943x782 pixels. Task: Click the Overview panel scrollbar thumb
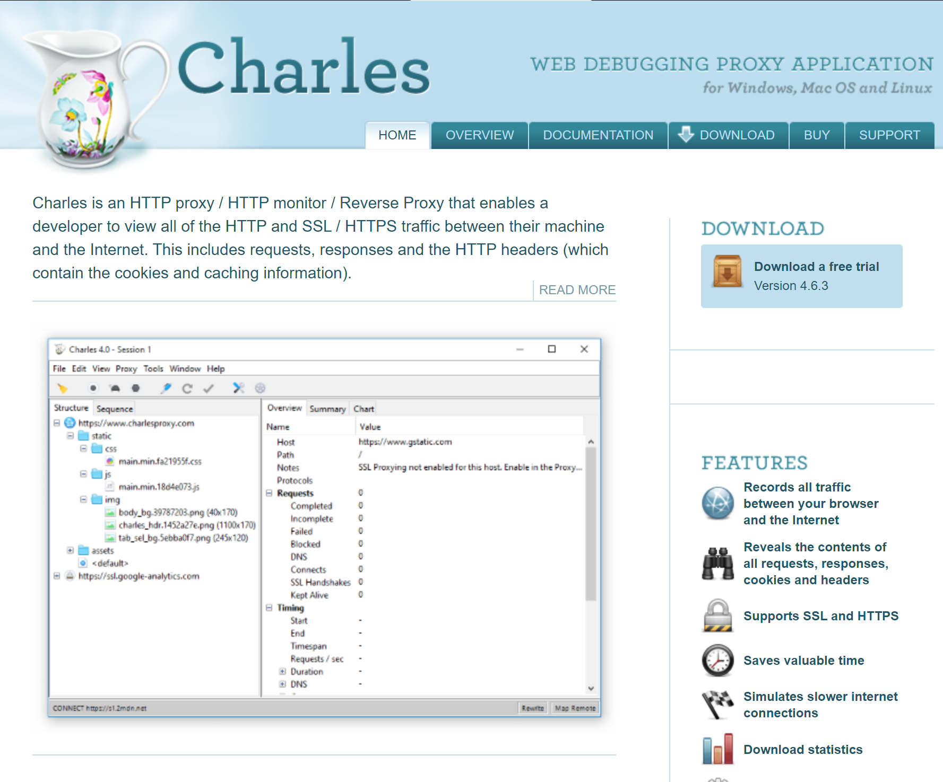pyautogui.click(x=591, y=524)
